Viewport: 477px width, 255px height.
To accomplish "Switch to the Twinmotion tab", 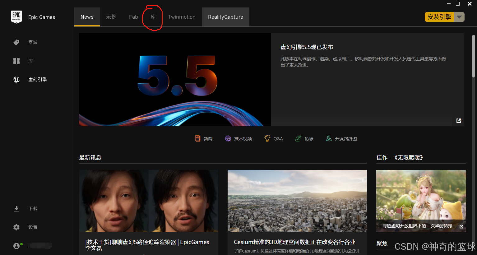I will tap(182, 17).
